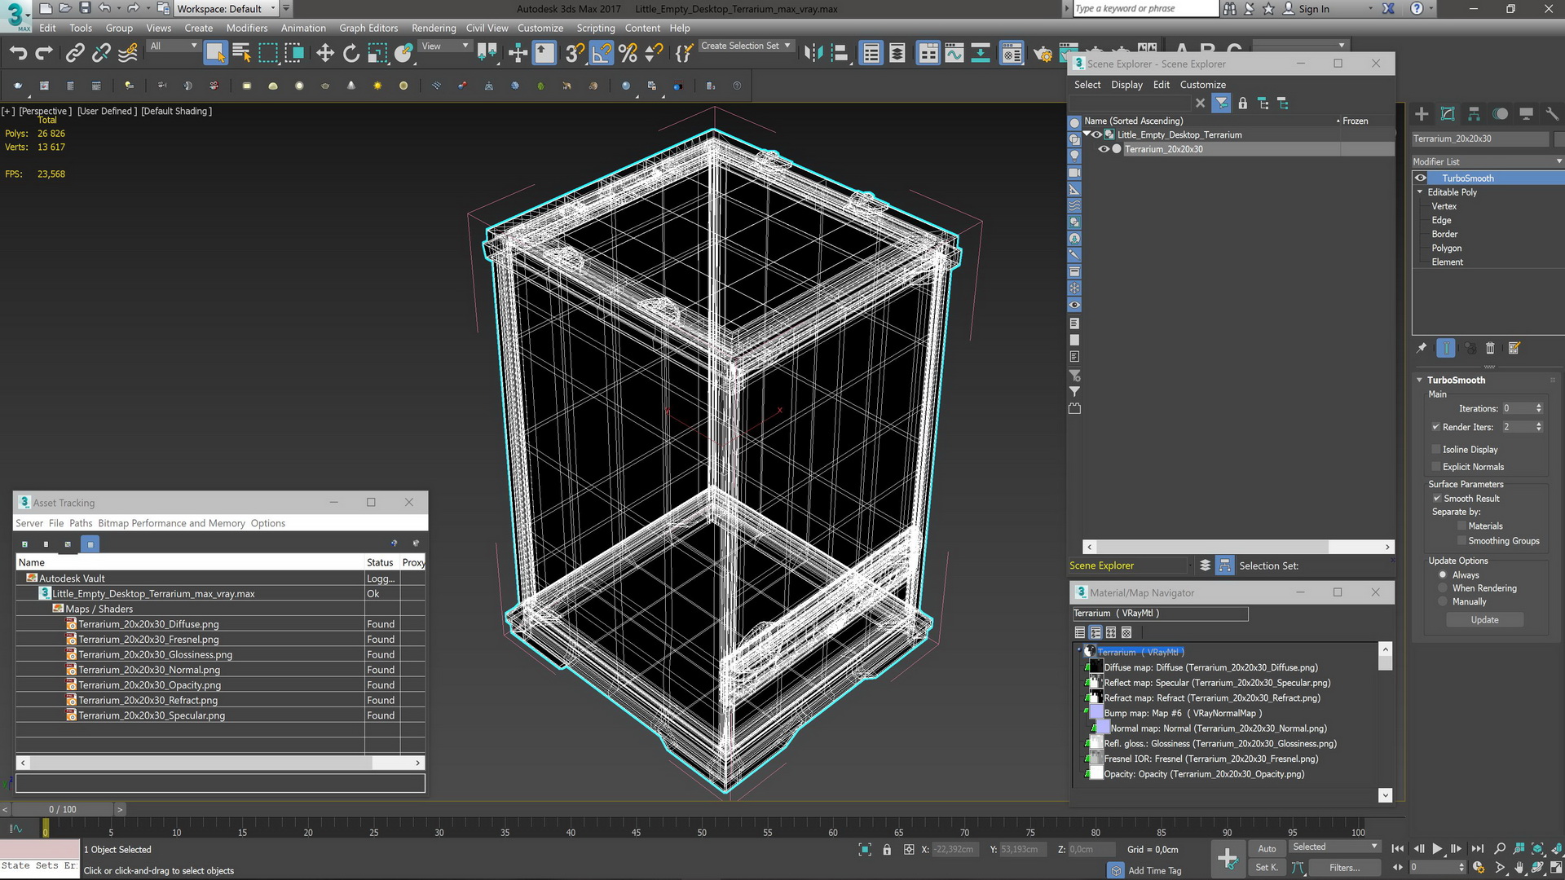Click Remove modifier trash icon
The image size is (1565, 880).
[1490, 348]
